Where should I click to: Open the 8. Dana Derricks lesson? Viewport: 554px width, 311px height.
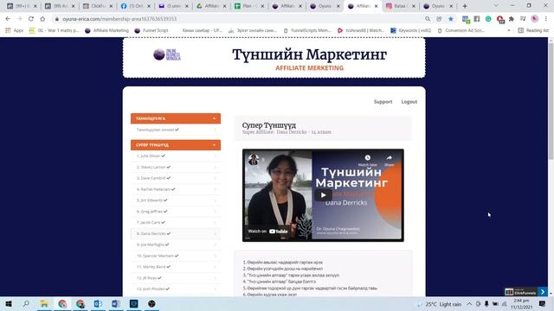point(176,233)
